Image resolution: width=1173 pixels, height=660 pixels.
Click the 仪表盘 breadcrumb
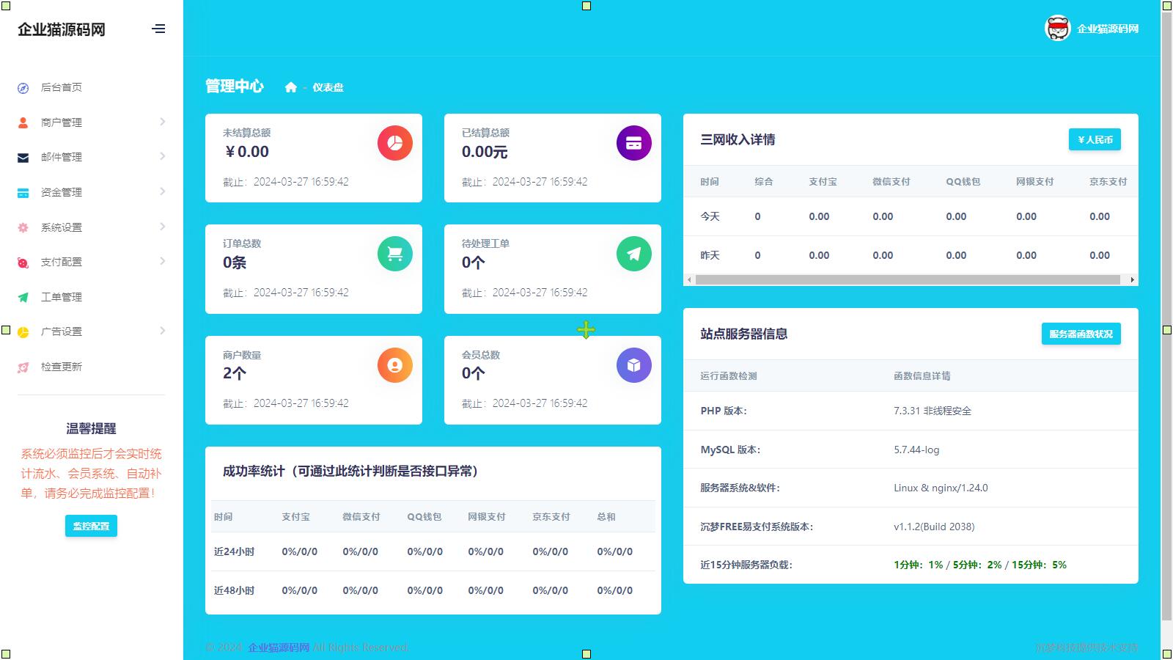328,87
